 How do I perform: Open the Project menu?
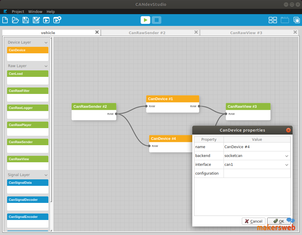coord(18,11)
